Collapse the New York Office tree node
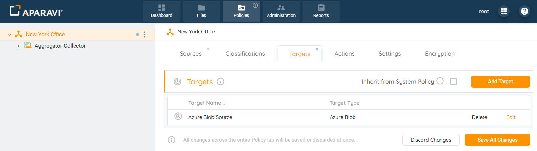 10,34
